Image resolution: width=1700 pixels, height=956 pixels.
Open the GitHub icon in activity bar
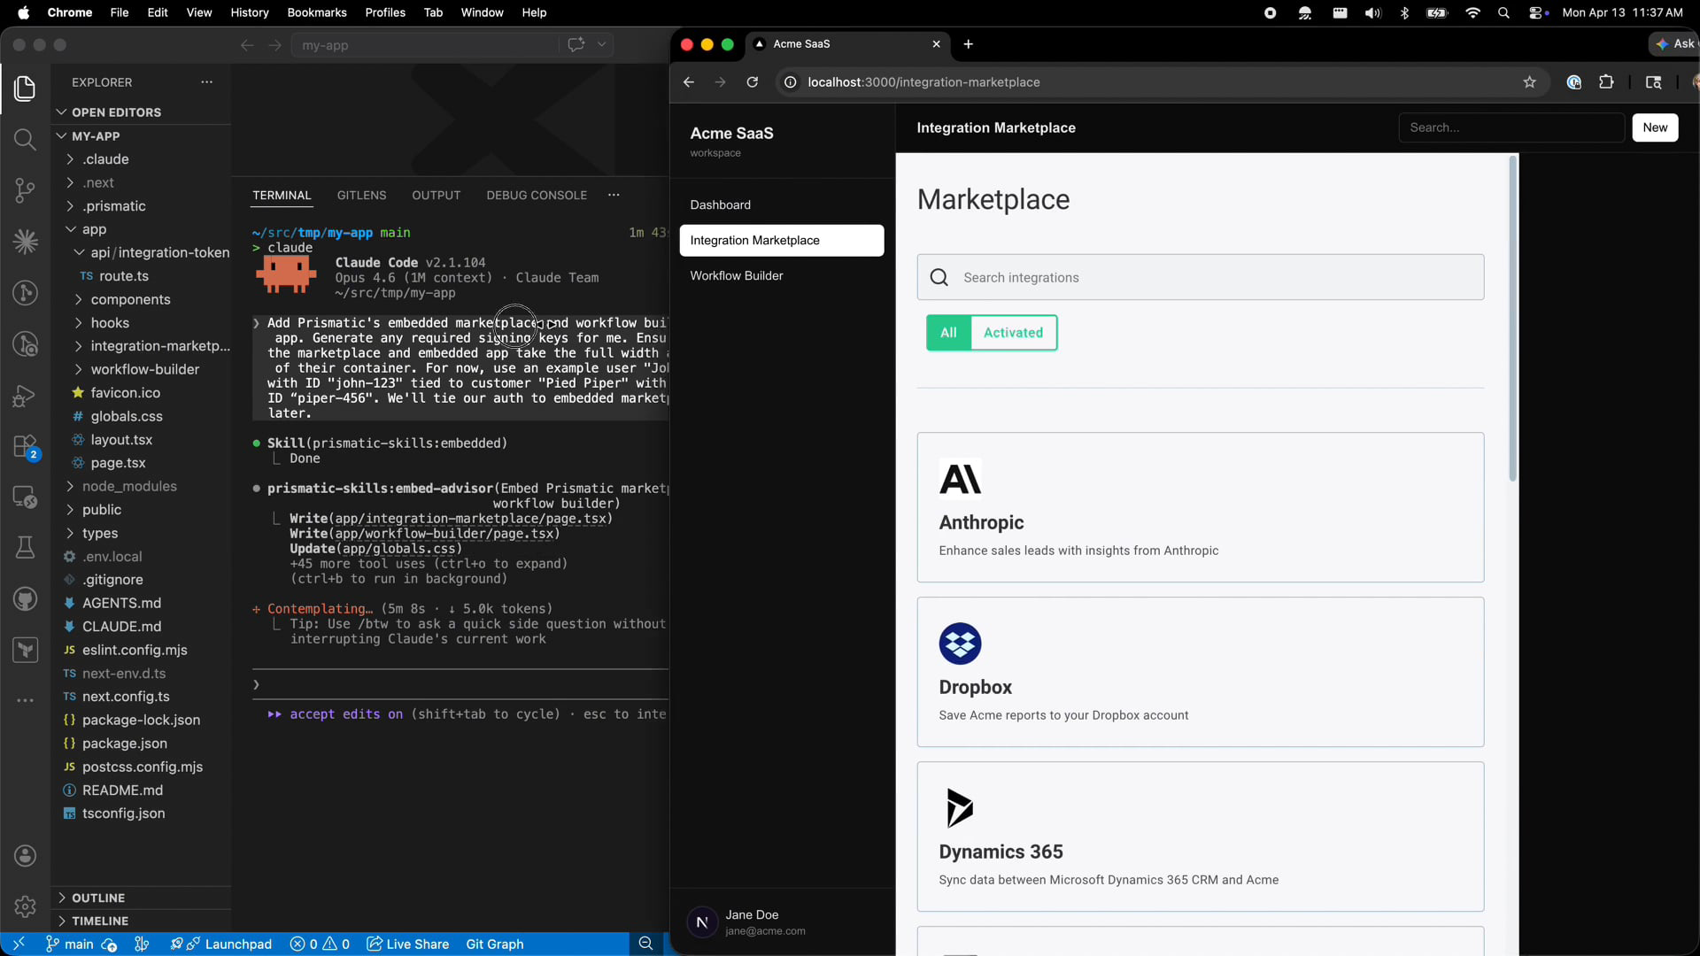click(x=25, y=599)
